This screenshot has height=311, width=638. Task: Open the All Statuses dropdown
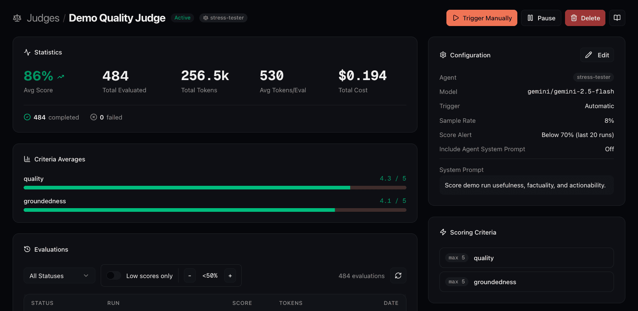coord(60,276)
